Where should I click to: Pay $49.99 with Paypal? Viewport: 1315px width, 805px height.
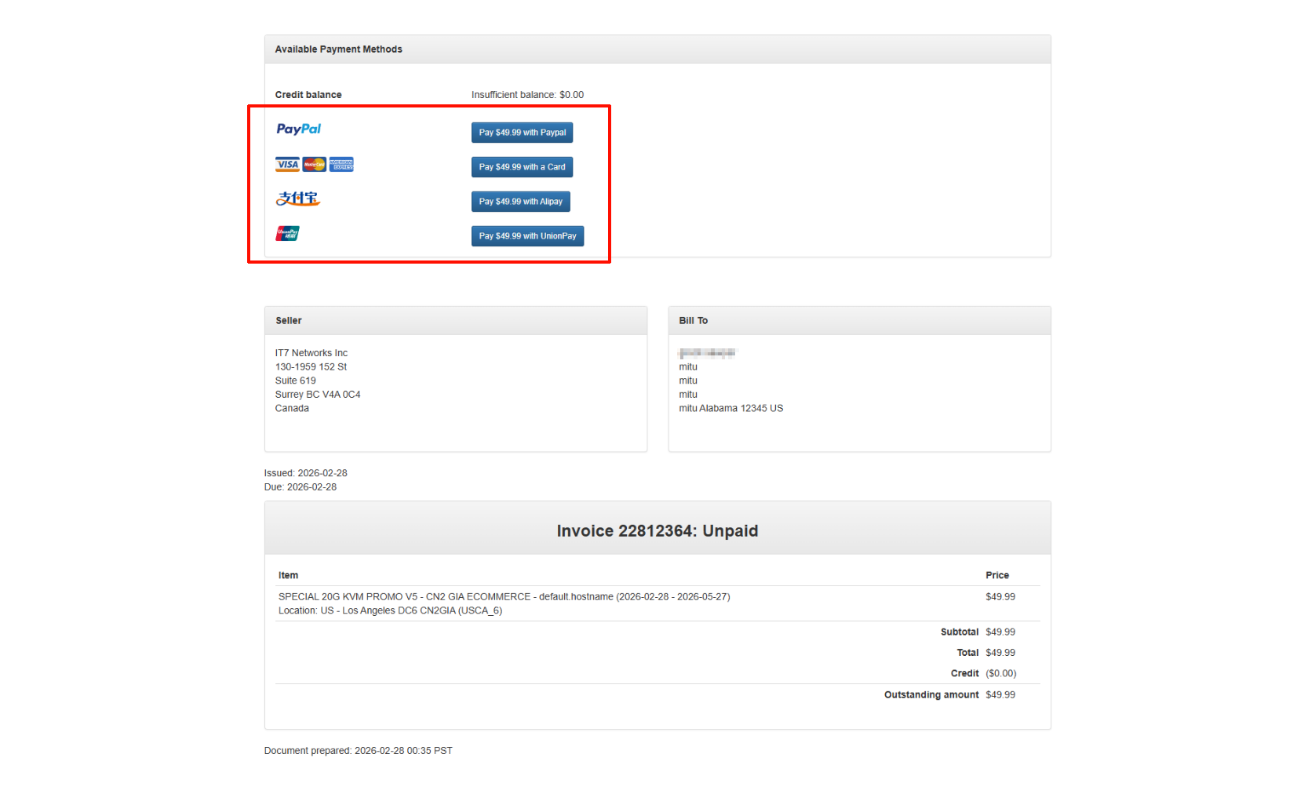[522, 133]
